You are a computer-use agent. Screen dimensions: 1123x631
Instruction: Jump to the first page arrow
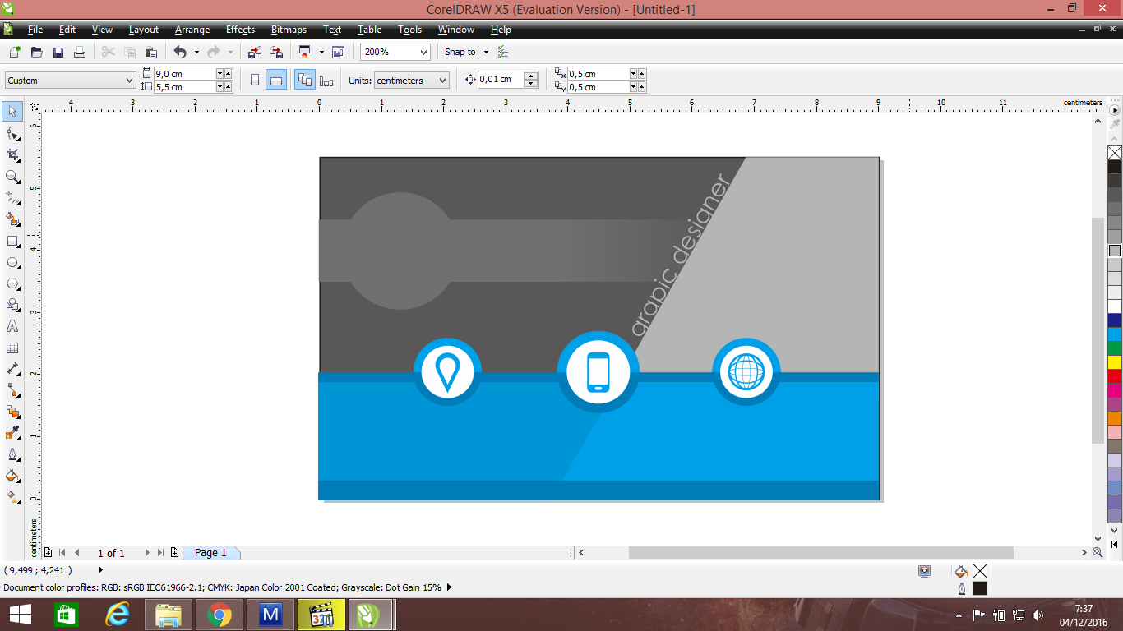coord(62,553)
